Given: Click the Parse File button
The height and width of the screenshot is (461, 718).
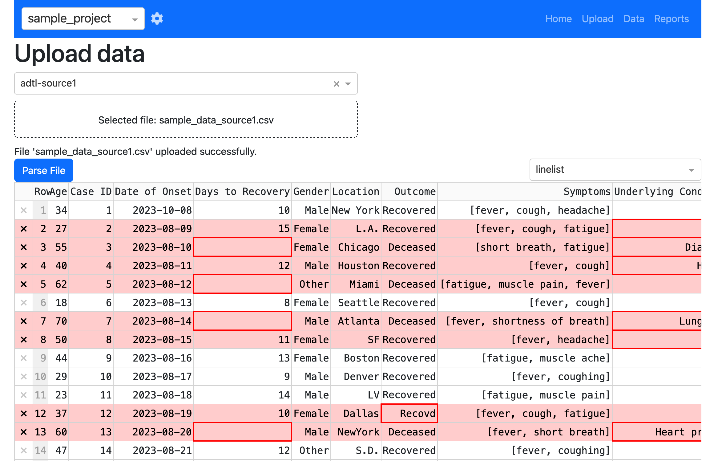Looking at the screenshot, I should pos(44,170).
